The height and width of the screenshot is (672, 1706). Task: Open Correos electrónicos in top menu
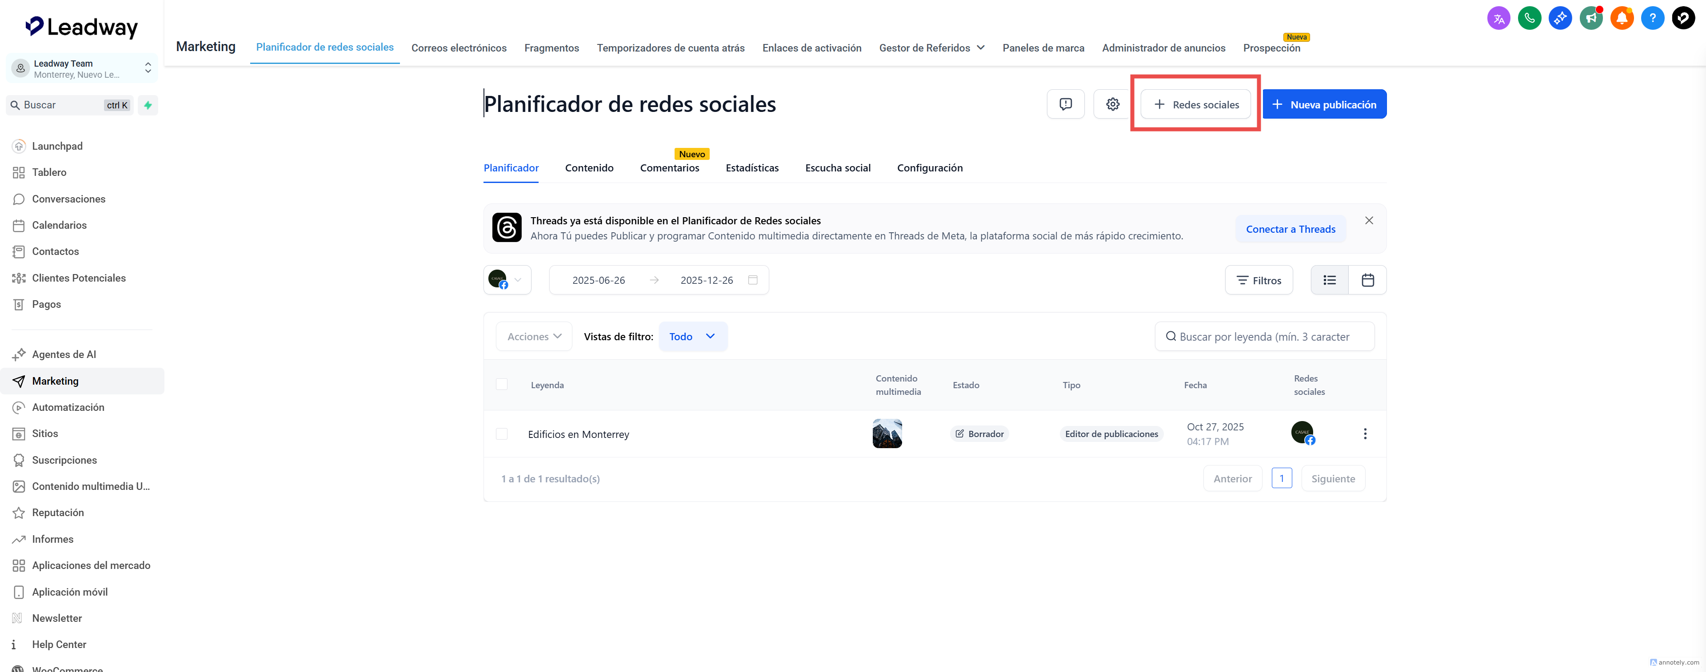pos(458,48)
